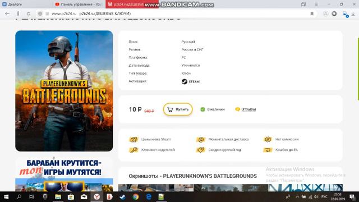The height and width of the screenshot is (202, 359).
Task: Open the volume speaker tray icon
Action: (316, 197)
